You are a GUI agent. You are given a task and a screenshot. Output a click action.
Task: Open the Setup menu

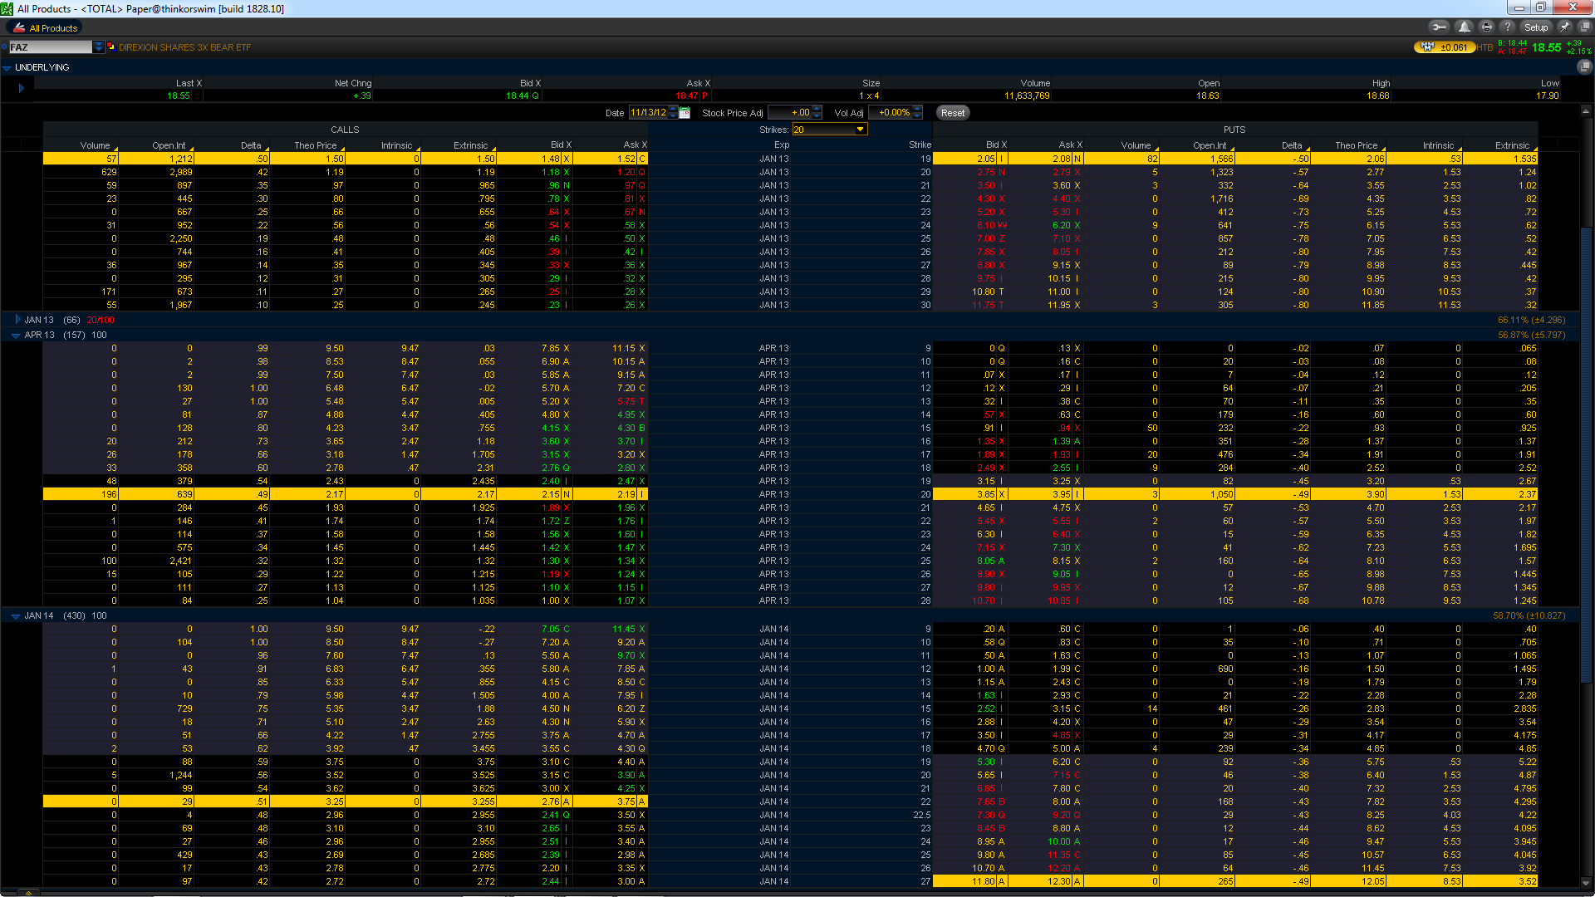[1535, 27]
